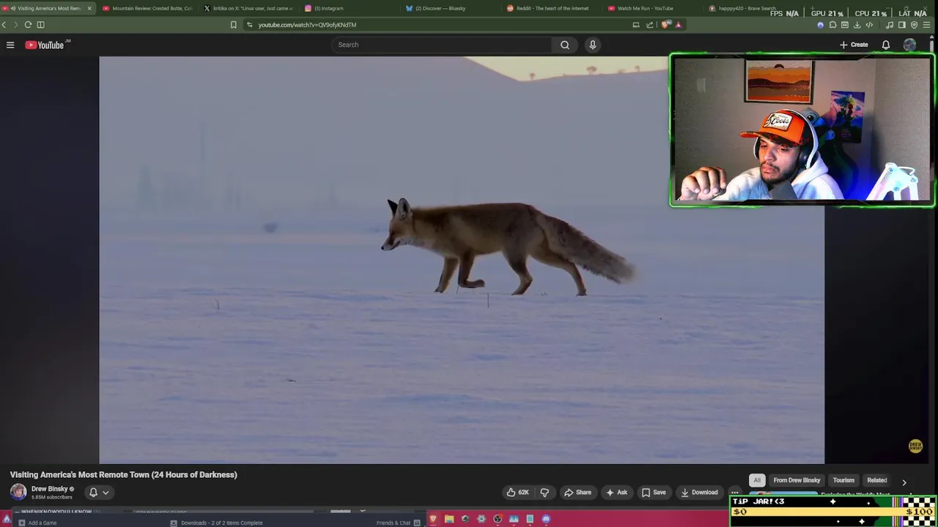Image resolution: width=938 pixels, height=527 pixels.
Task: Click the YouTube search magnifier button
Action: 565,45
